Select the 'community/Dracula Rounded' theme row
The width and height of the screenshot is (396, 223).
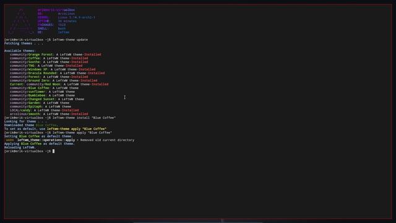pos(57,73)
